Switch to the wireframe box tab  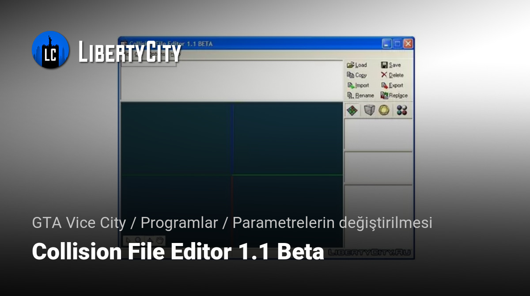click(369, 110)
